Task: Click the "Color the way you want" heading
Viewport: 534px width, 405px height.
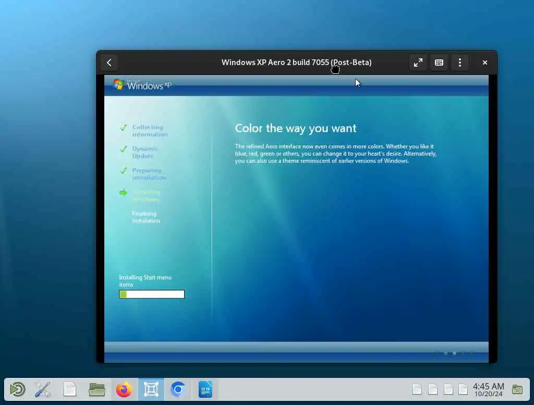Action: pos(296,128)
